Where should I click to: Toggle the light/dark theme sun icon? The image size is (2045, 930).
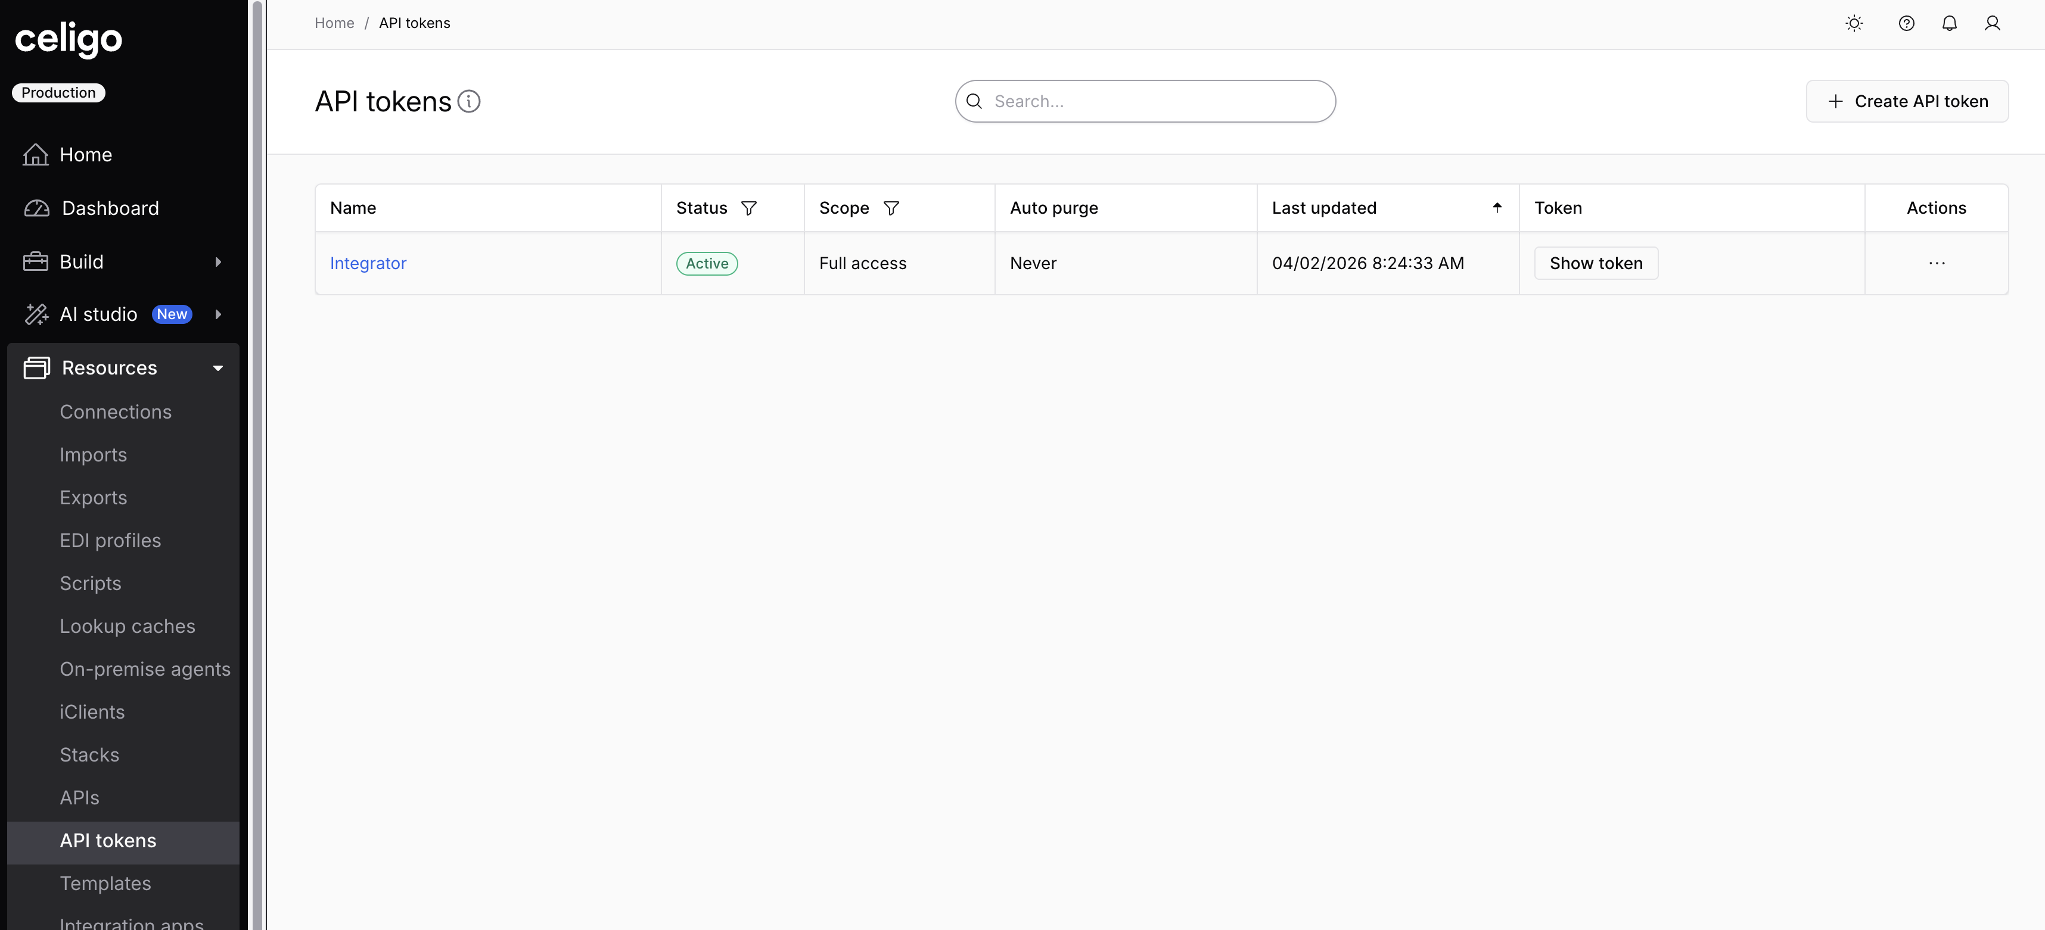(x=1854, y=23)
